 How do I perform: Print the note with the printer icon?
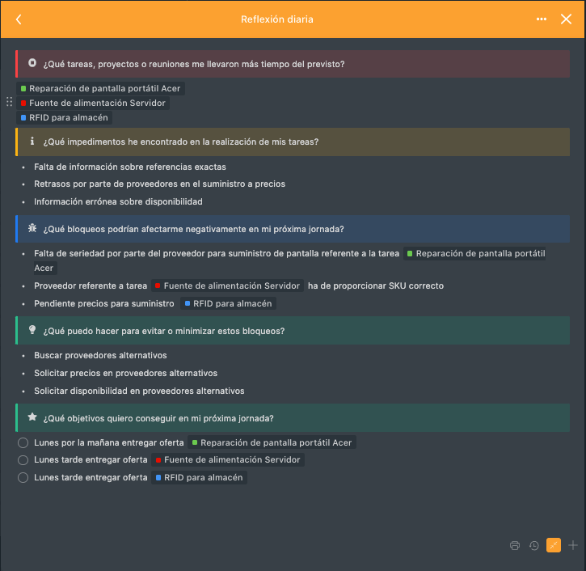tap(515, 545)
